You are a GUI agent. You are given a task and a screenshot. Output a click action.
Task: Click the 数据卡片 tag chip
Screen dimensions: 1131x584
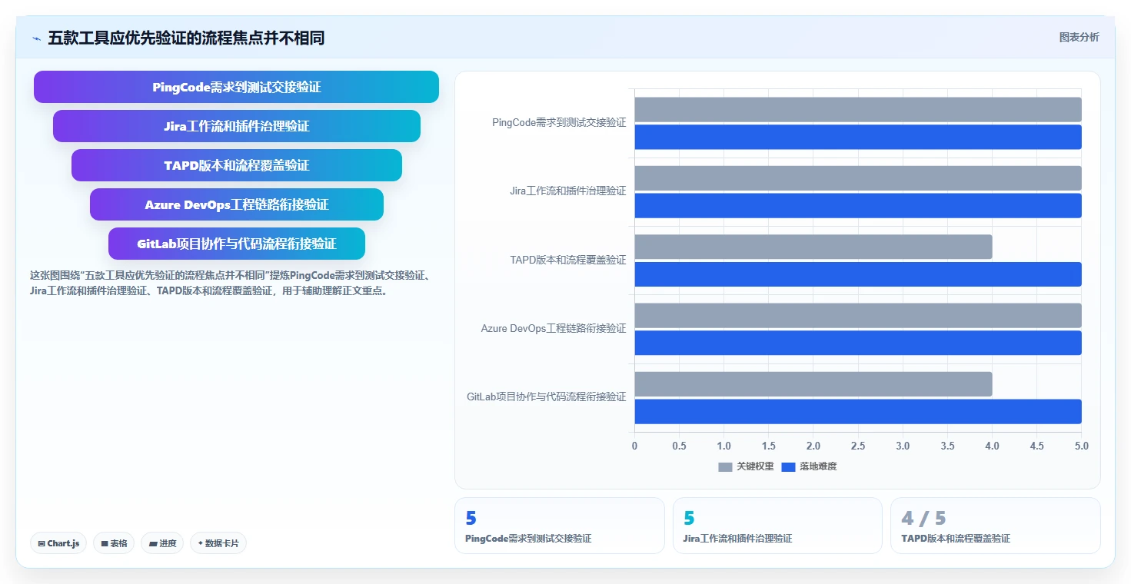pyautogui.click(x=218, y=543)
